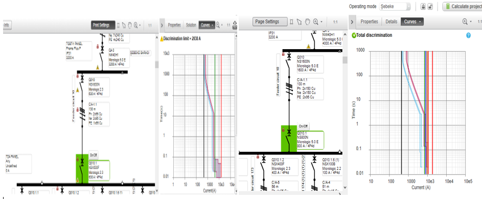Toggle On/Off button above the NSX630F breaker
482x199 pixels.
(94, 155)
